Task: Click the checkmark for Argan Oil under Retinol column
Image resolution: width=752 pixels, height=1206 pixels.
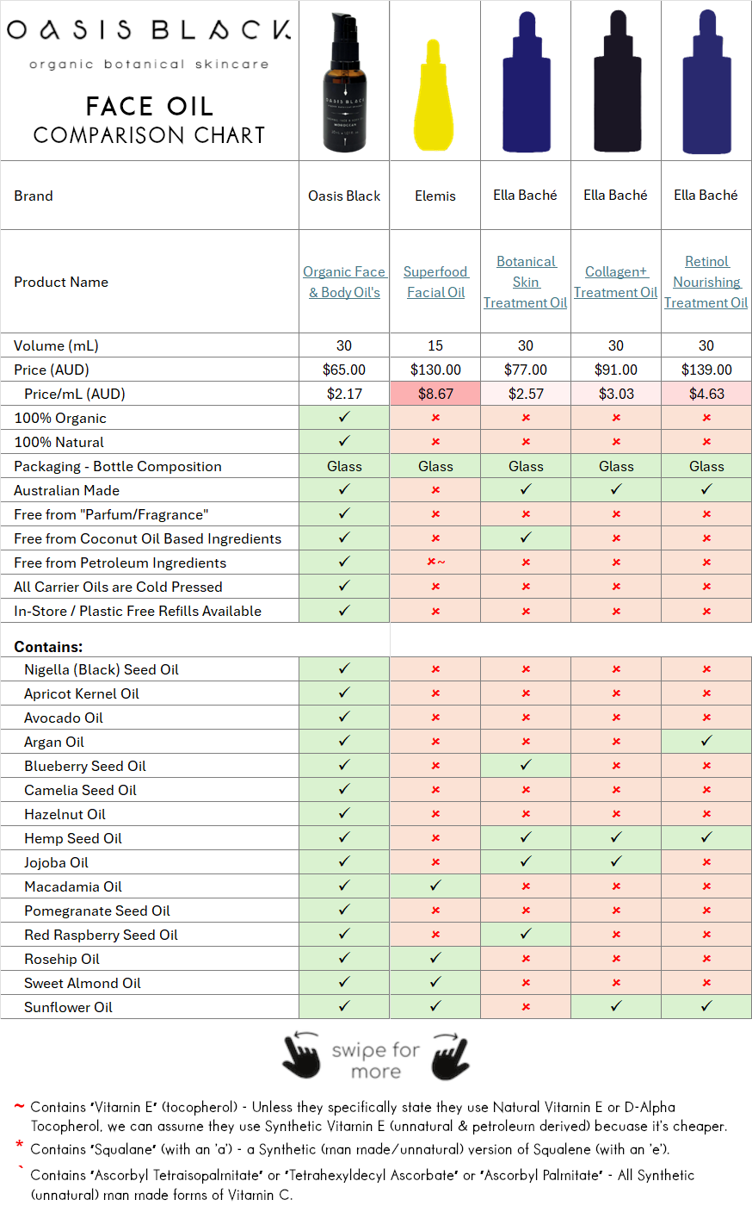Action: click(706, 741)
